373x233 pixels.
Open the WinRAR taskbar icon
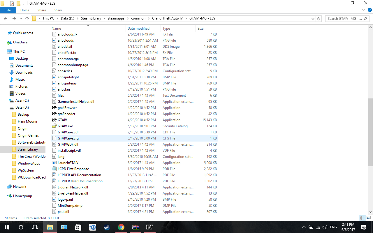136,227
